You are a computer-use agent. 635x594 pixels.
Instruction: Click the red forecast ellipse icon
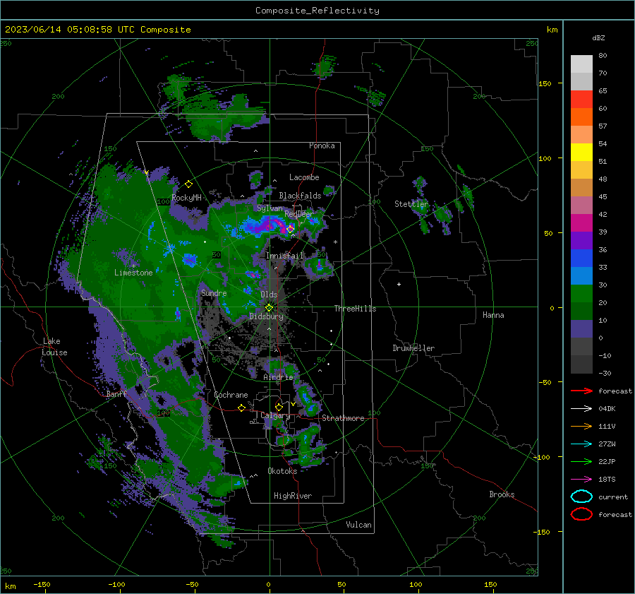[x=581, y=514]
